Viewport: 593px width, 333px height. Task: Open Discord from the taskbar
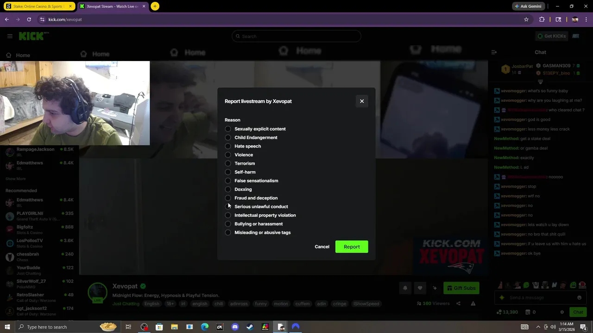point(235,327)
